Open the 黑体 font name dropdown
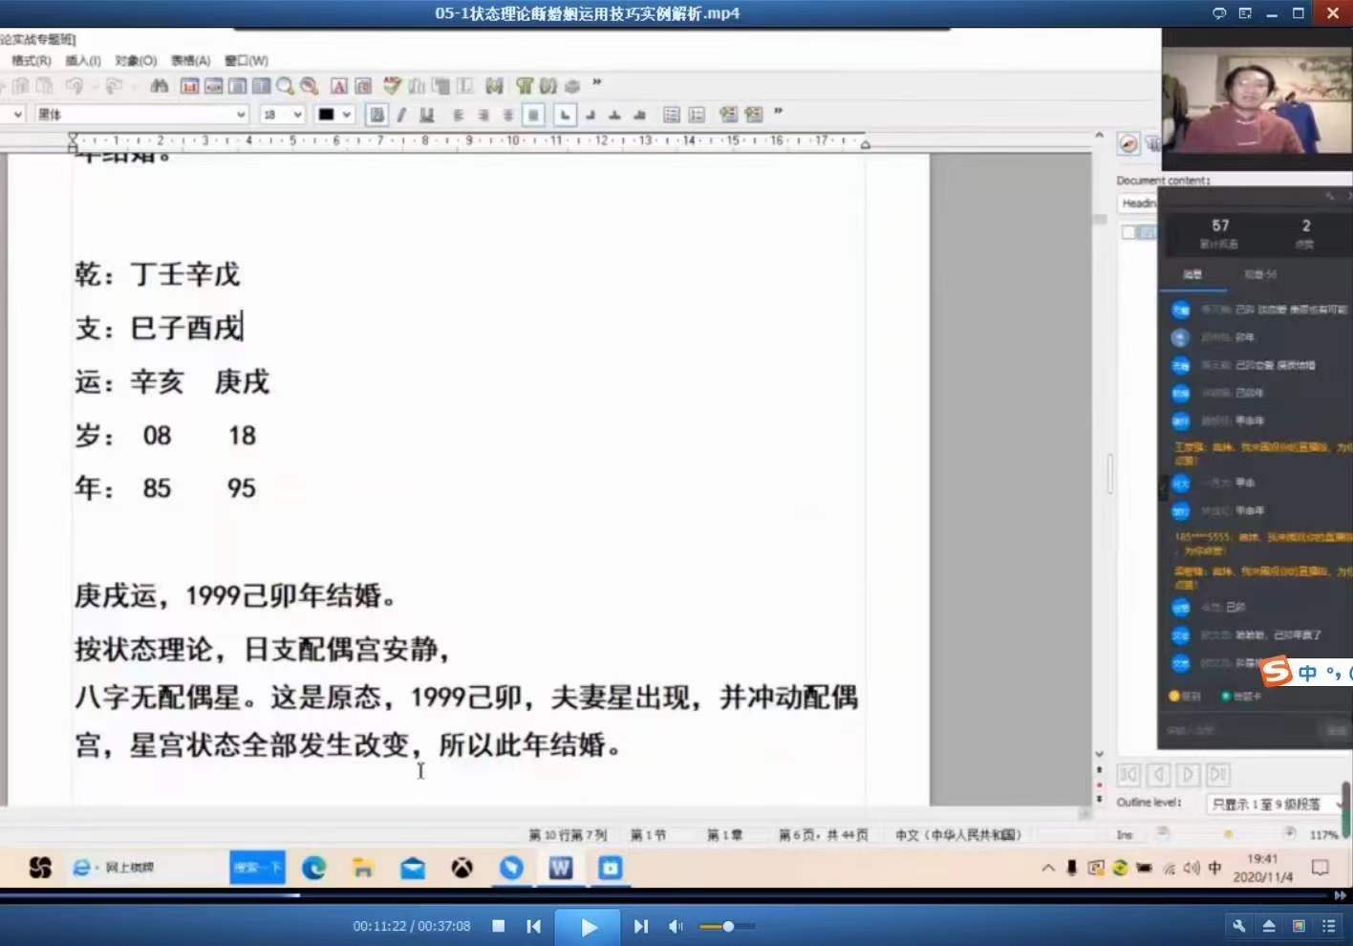The height and width of the screenshot is (946, 1353). [241, 115]
